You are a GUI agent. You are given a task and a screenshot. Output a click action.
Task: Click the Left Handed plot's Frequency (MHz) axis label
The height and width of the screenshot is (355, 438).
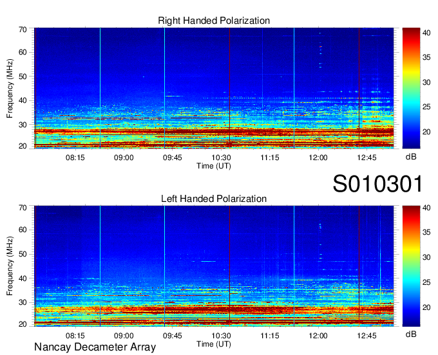[x=10, y=266]
